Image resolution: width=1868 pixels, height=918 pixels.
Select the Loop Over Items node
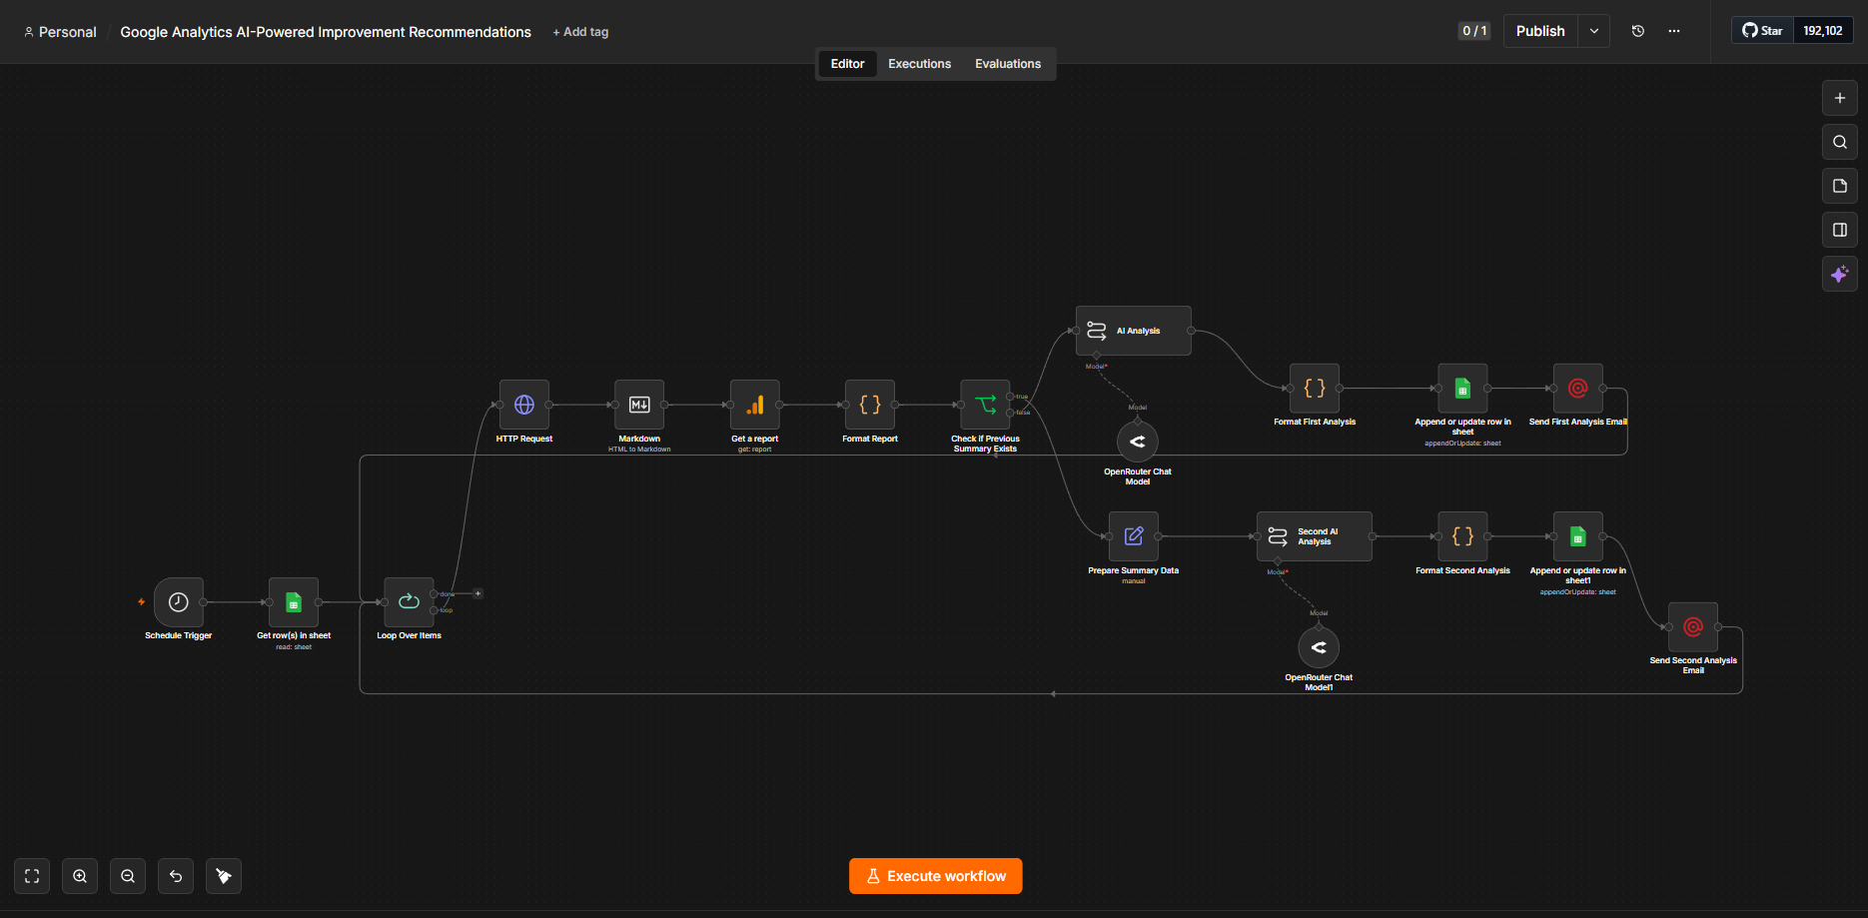(x=409, y=602)
